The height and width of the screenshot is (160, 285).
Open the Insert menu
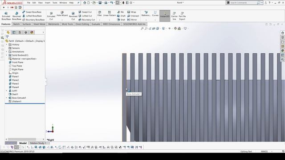tap(48, 3)
